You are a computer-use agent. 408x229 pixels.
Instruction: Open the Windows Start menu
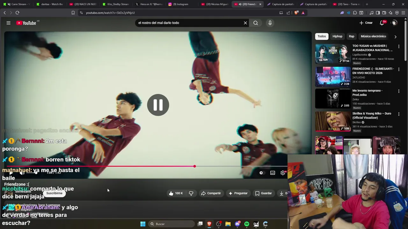click(143, 224)
